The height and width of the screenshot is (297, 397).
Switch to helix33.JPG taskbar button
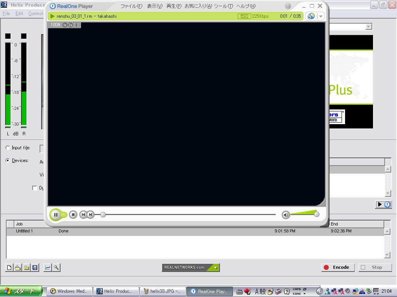tap(163, 291)
